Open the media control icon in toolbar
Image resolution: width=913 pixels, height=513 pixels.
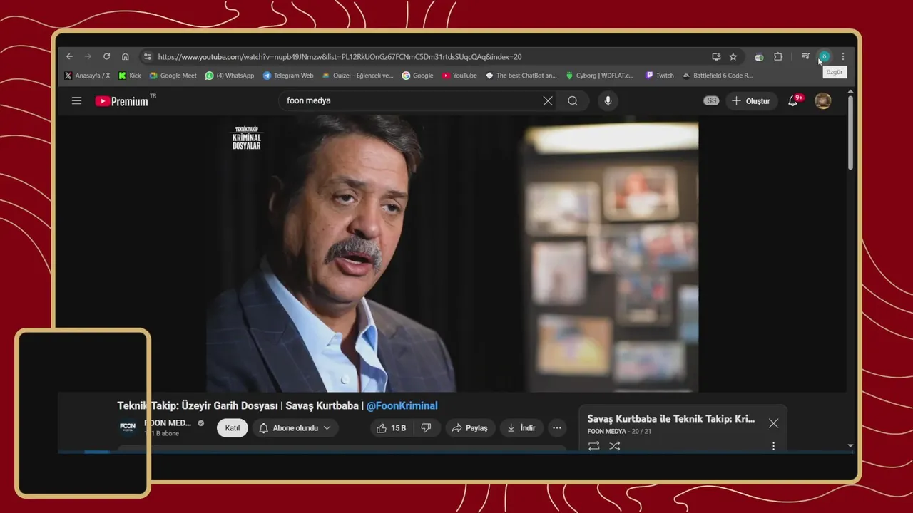pos(805,56)
